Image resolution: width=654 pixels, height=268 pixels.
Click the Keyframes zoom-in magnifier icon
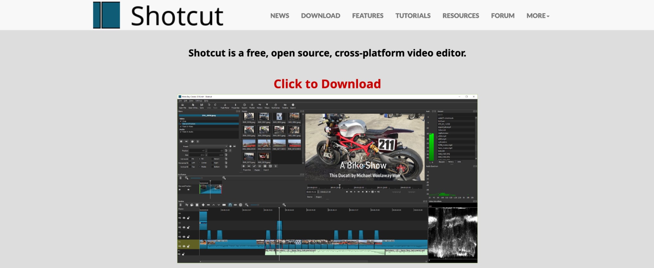tap(224, 178)
